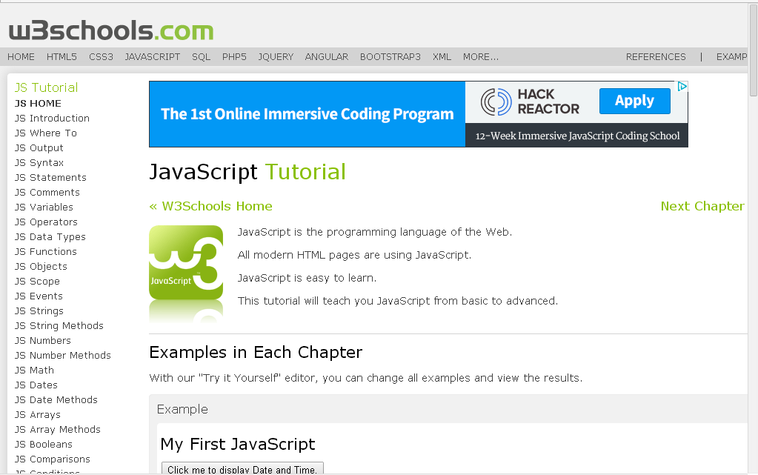
Task: Open JS Arrays chapter
Action: (37, 415)
